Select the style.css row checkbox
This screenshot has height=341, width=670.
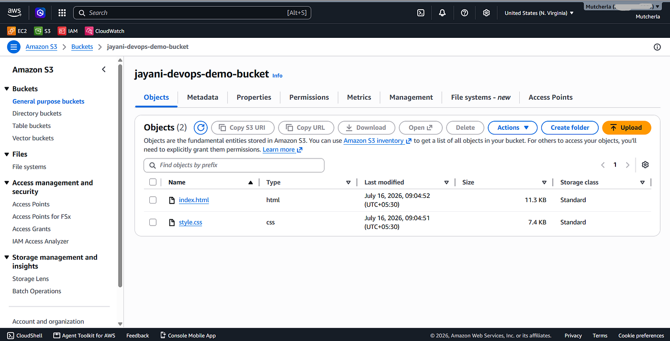pos(153,222)
